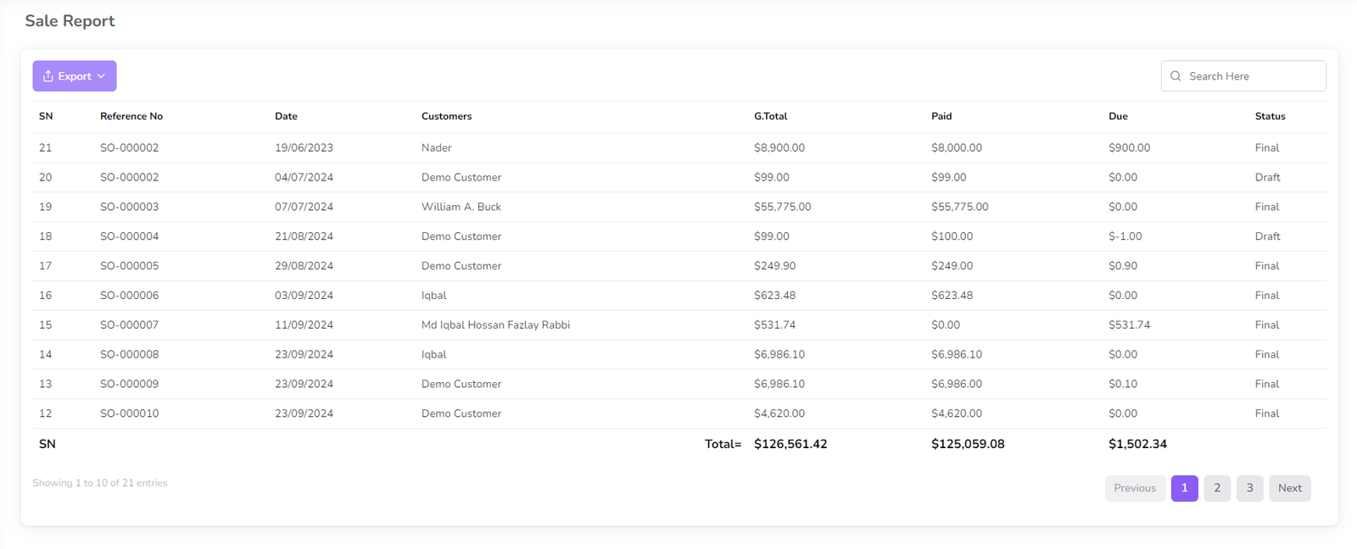Viewport: 1357px width, 549px height.
Task: Go to page 3 of results
Action: click(1249, 488)
